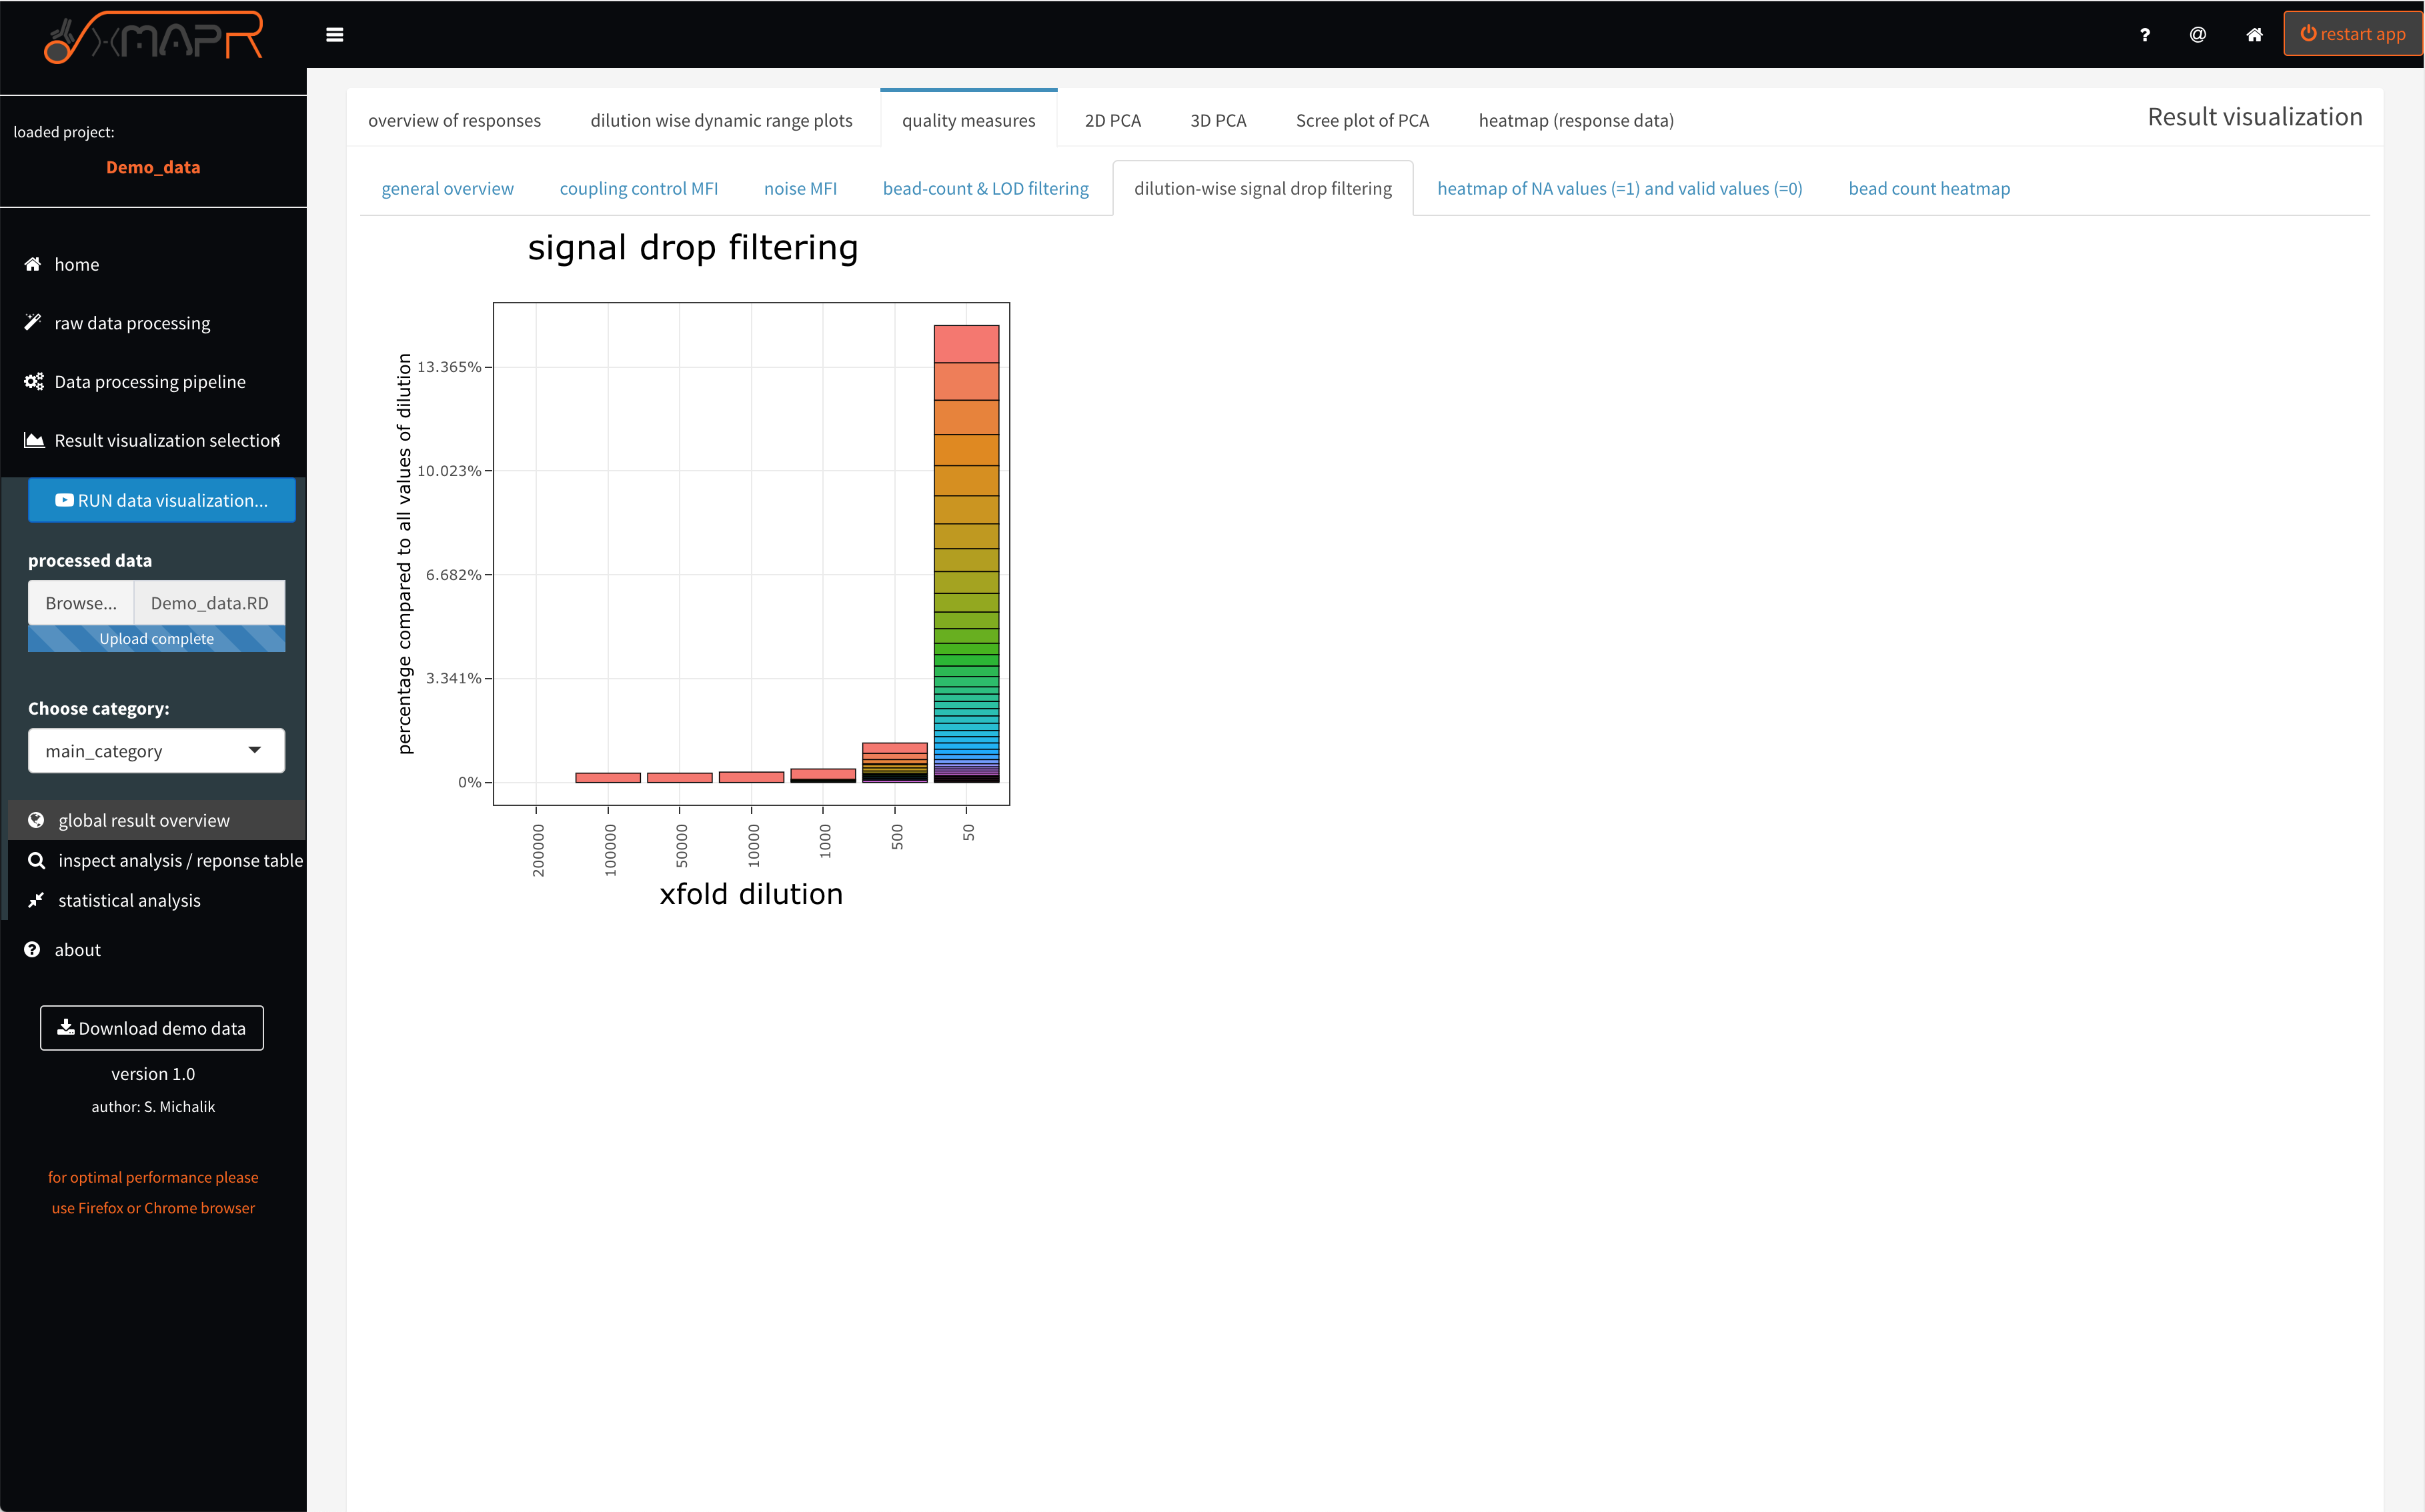2425x1512 pixels.
Task: Select the magnifier icon for inspect analysis table
Action: [37, 860]
